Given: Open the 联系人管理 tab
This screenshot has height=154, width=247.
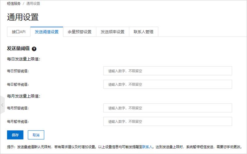Looking at the screenshot, I should coord(144,32).
